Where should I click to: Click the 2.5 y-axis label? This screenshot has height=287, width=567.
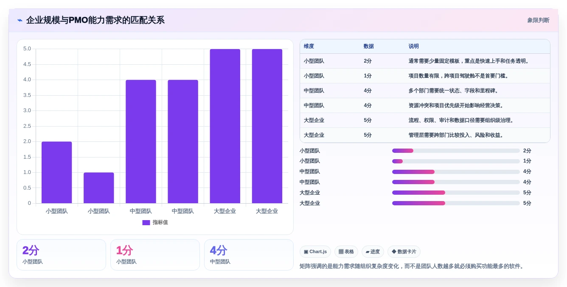pos(27,126)
